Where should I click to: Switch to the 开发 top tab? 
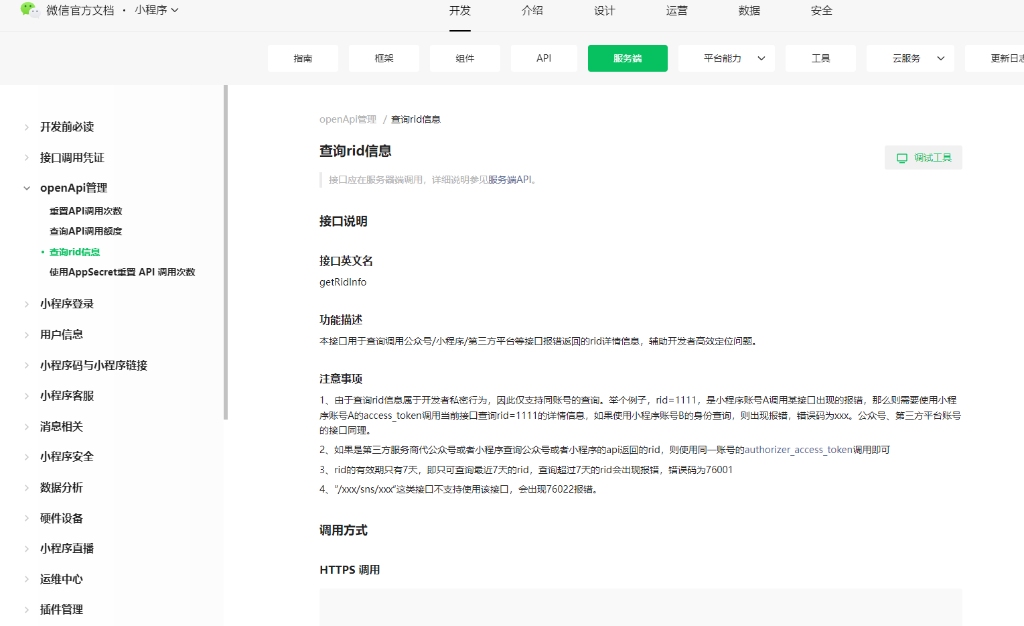coord(460,11)
